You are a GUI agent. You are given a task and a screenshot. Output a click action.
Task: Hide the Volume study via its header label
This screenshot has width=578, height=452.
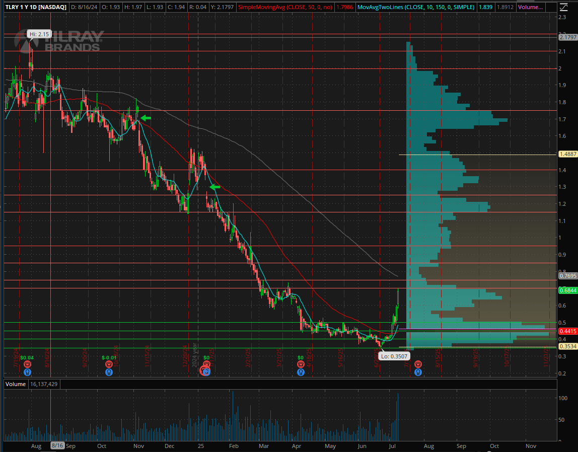[15, 384]
